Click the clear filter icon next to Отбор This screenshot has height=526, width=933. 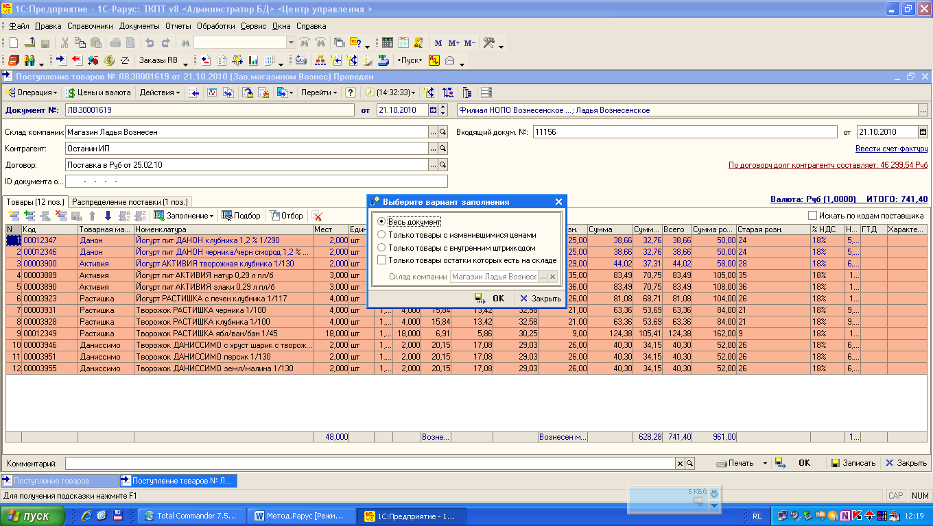point(317,216)
